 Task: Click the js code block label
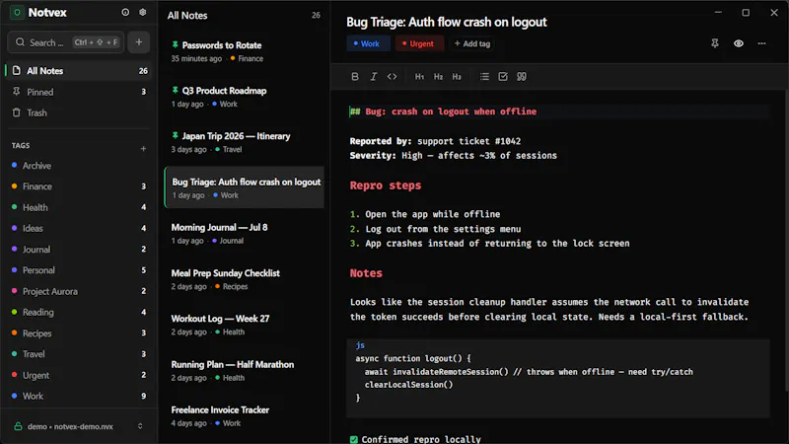click(x=360, y=345)
